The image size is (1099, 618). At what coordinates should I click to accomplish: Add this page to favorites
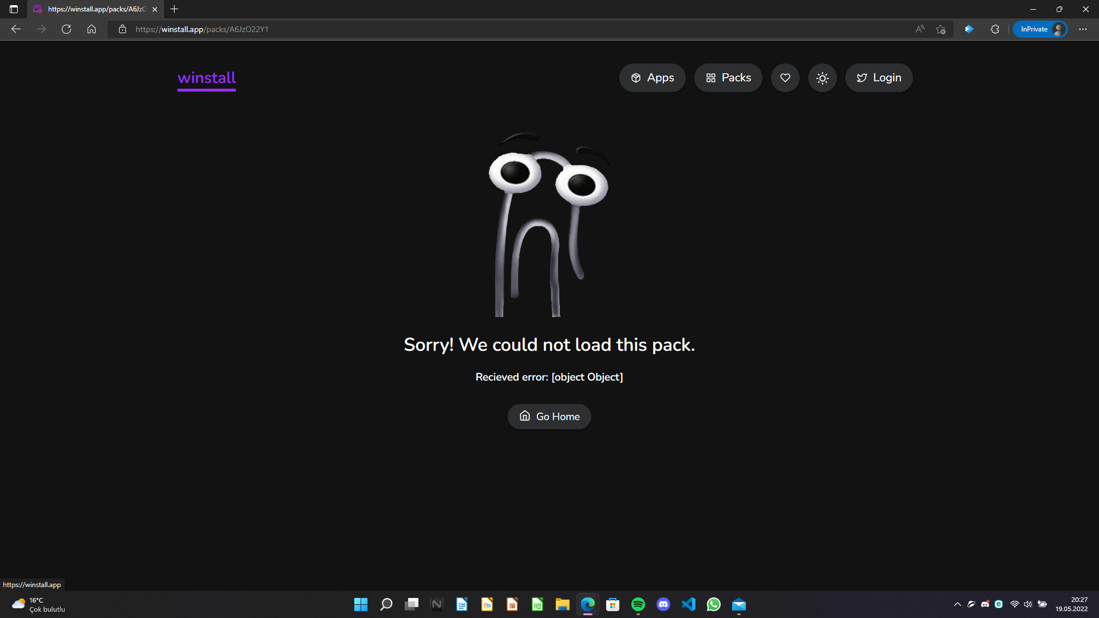(x=940, y=29)
